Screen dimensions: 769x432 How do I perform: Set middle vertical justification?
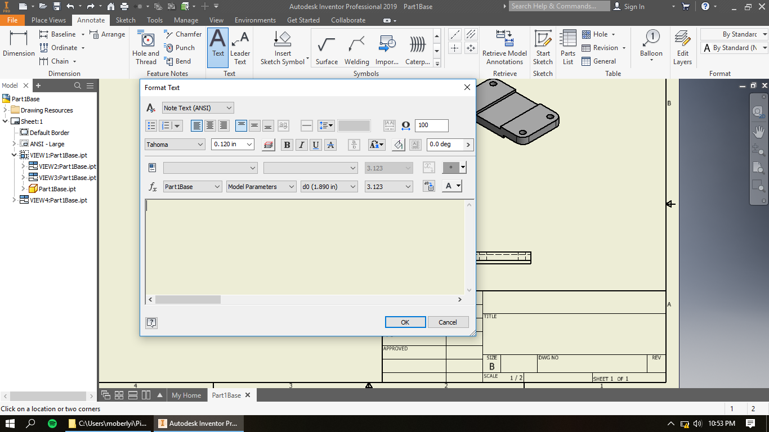tap(254, 125)
